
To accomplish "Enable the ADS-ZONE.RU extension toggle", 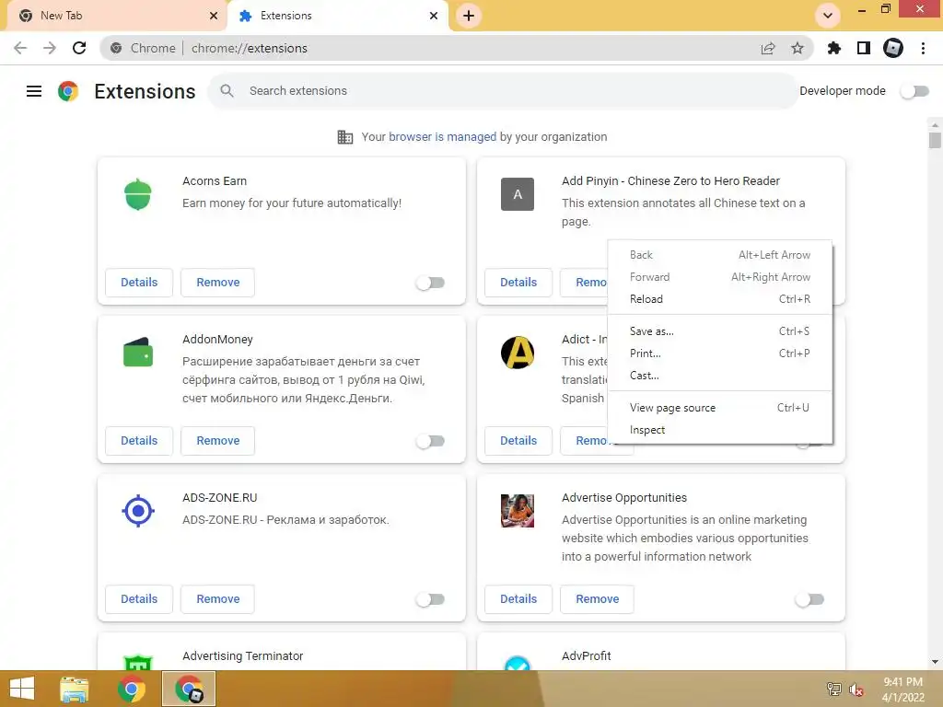I will pyautogui.click(x=430, y=599).
